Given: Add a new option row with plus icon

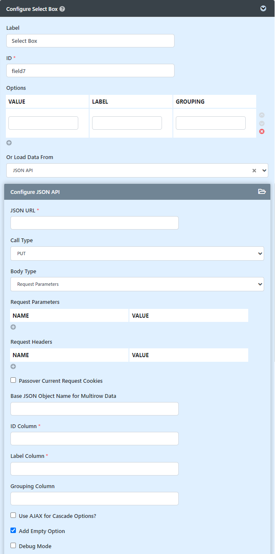Looking at the screenshot, I should (x=9, y=143).
